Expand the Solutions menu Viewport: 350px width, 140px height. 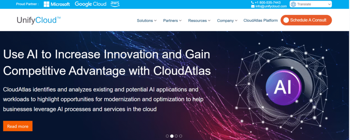pos(147,20)
